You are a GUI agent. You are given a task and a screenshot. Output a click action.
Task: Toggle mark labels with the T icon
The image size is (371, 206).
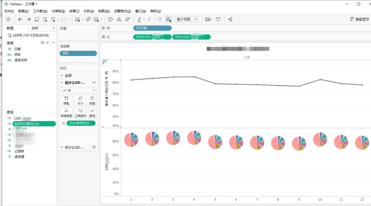(160, 19)
